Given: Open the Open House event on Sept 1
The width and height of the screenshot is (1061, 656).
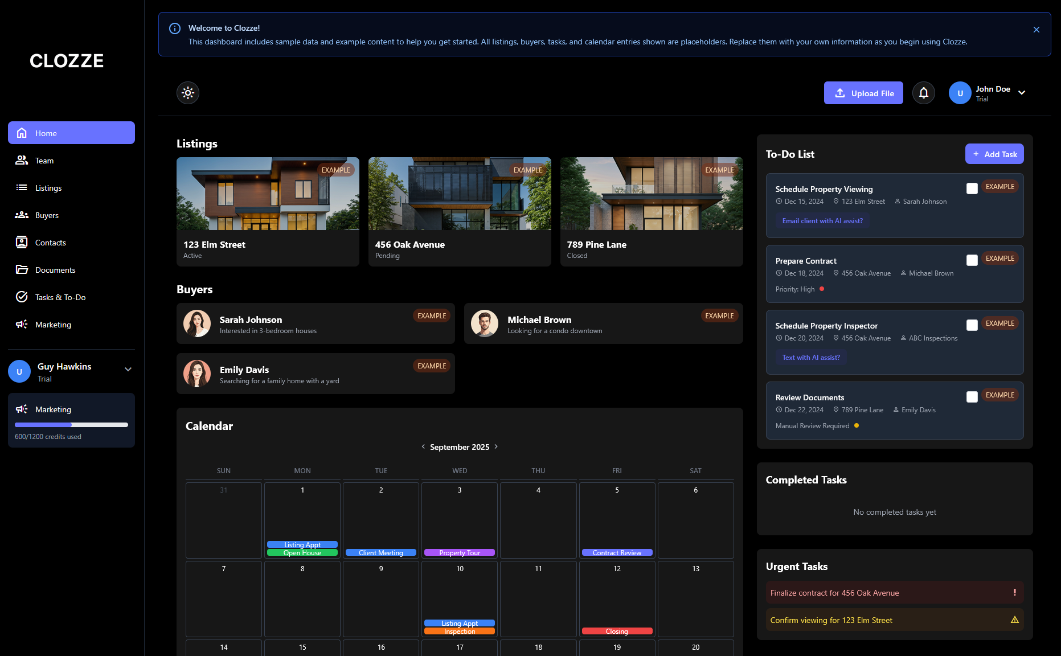Looking at the screenshot, I should point(302,553).
